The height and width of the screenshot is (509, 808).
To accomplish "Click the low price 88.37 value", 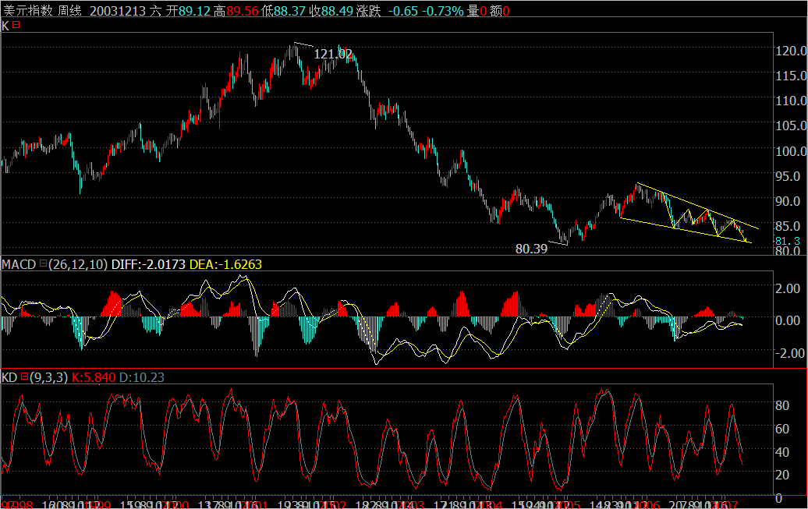I will coord(289,11).
